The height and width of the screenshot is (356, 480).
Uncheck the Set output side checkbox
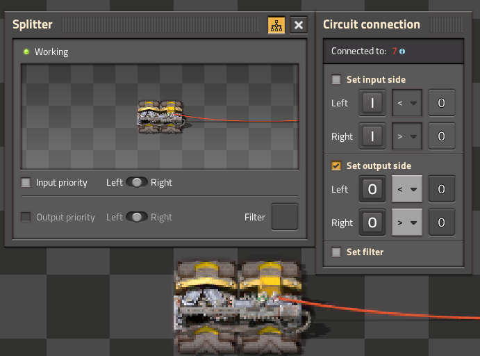click(x=336, y=165)
